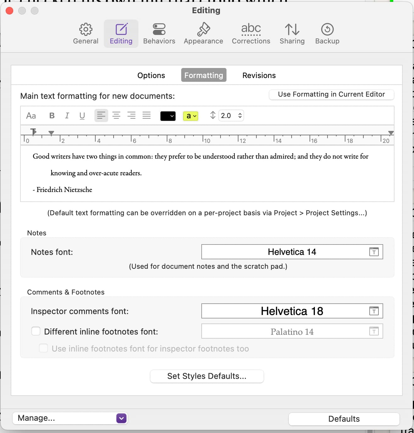Viewport: 414px width, 433px height.
Task: Close the Editing preferences window
Action: (10, 11)
